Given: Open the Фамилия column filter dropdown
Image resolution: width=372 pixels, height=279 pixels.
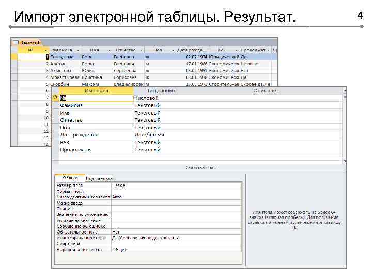Looking at the screenshot, I should [78, 50].
